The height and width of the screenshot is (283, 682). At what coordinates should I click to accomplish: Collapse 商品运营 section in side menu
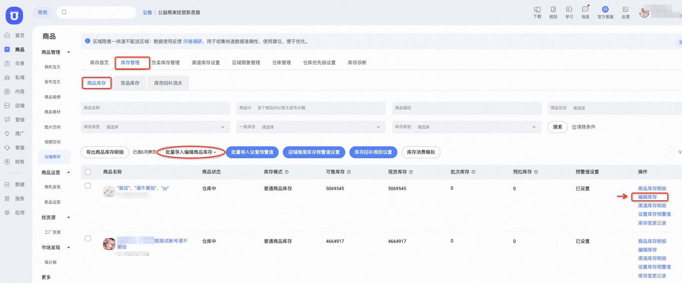pyautogui.click(x=68, y=173)
